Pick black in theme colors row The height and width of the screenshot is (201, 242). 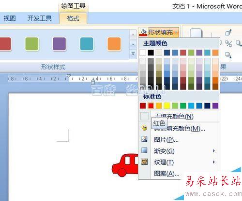click(151, 53)
